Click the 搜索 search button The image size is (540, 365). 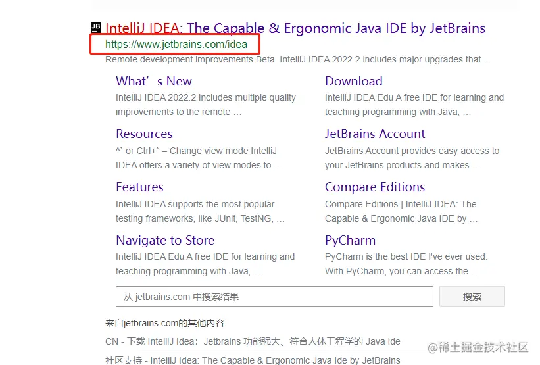472,297
